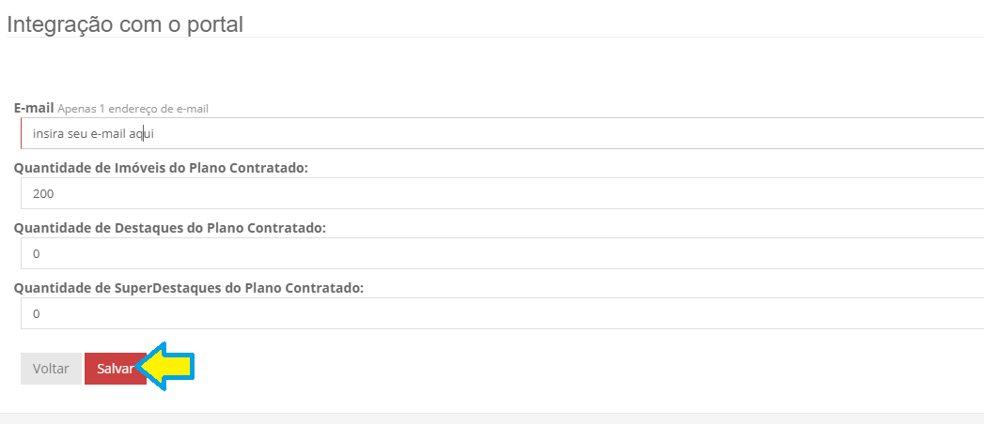Click the gray footer bar below the form

(x=492, y=418)
